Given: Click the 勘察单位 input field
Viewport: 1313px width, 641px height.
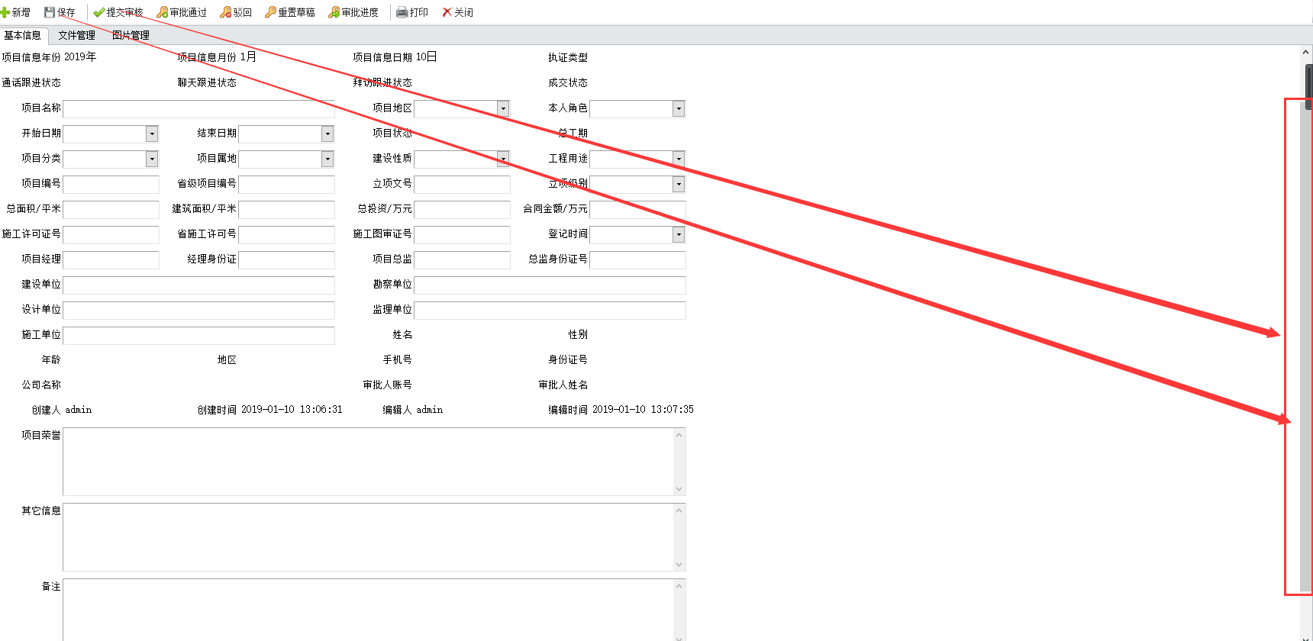Looking at the screenshot, I should click(550, 285).
